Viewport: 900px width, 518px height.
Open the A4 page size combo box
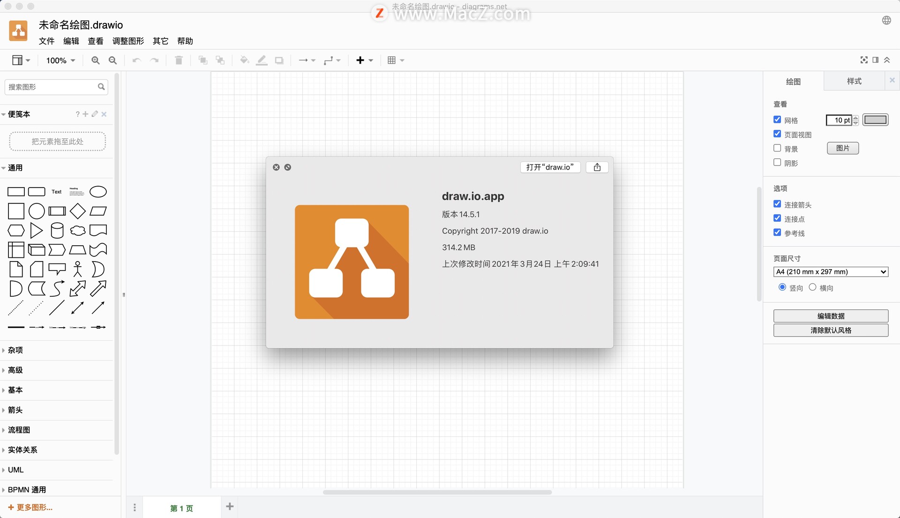(831, 272)
